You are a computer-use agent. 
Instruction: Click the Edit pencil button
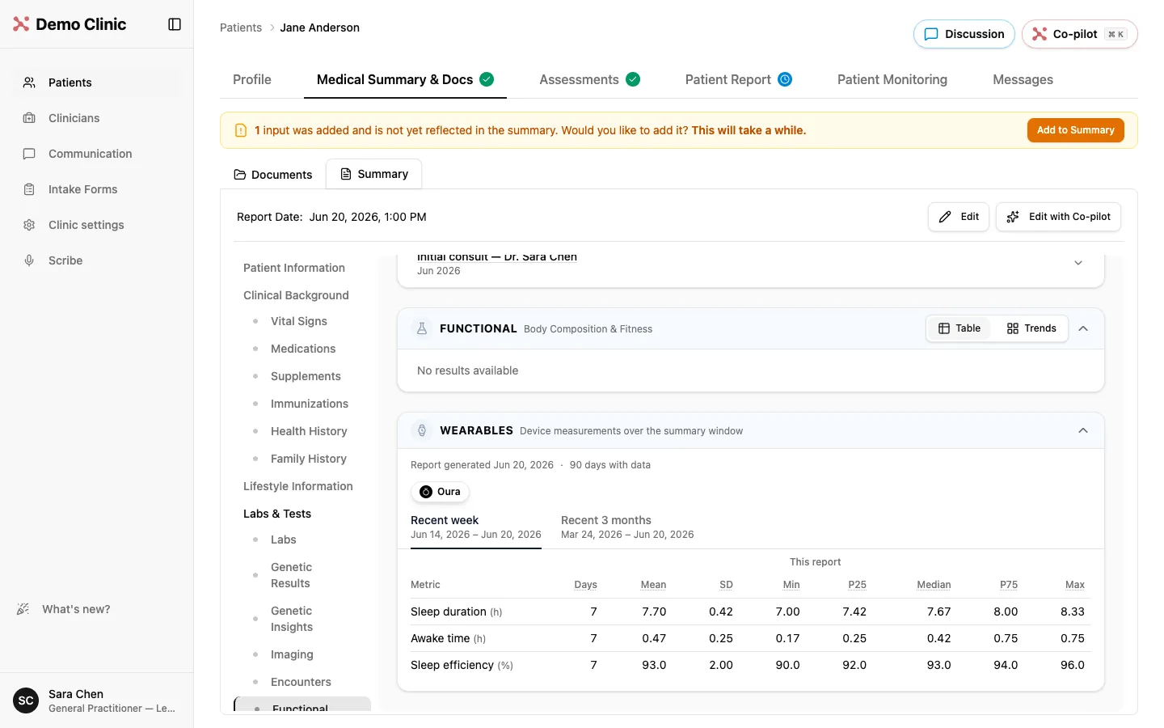click(x=958, y=217)
